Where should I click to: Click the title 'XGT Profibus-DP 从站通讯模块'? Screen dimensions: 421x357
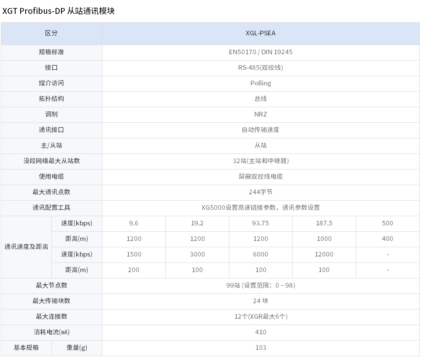click(x=59, y=11)
